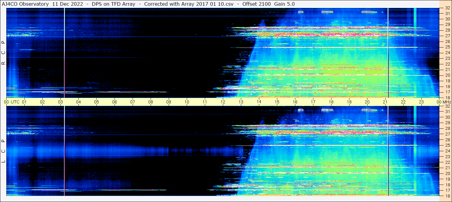Click the 22 MHz tick in RCP panel
This screenshot has height=202, width=452.
coord(447,64)
